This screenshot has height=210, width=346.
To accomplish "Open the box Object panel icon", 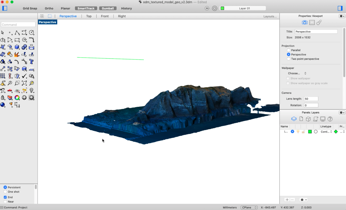I will click(308, 119).
